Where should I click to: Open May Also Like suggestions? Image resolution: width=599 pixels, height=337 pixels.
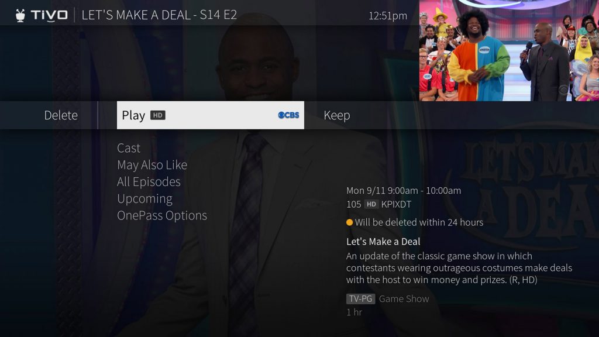pyautogui.click(x=152, y=165)
